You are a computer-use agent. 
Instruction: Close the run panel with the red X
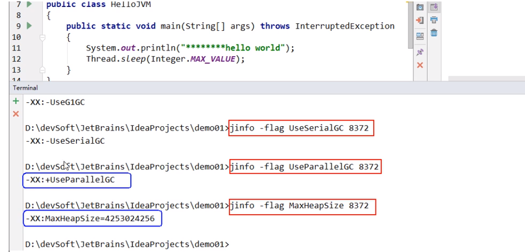[420, 65]
